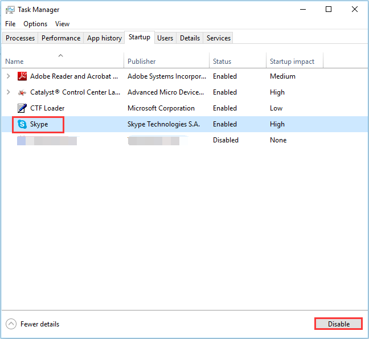Click the CTF Loader pen icon
Image resolution: width=369 pixels, height=339 pixels.
tap(22, 108)
